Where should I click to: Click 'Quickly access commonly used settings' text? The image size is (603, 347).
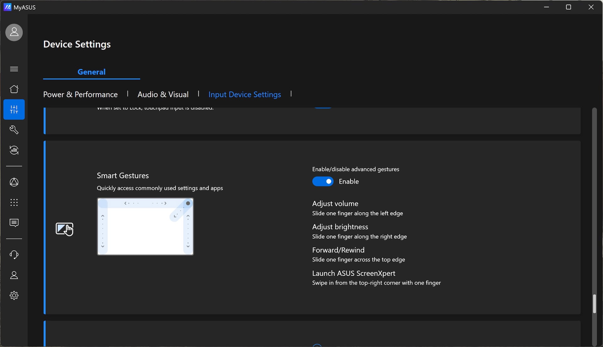(x=160, y=188)
